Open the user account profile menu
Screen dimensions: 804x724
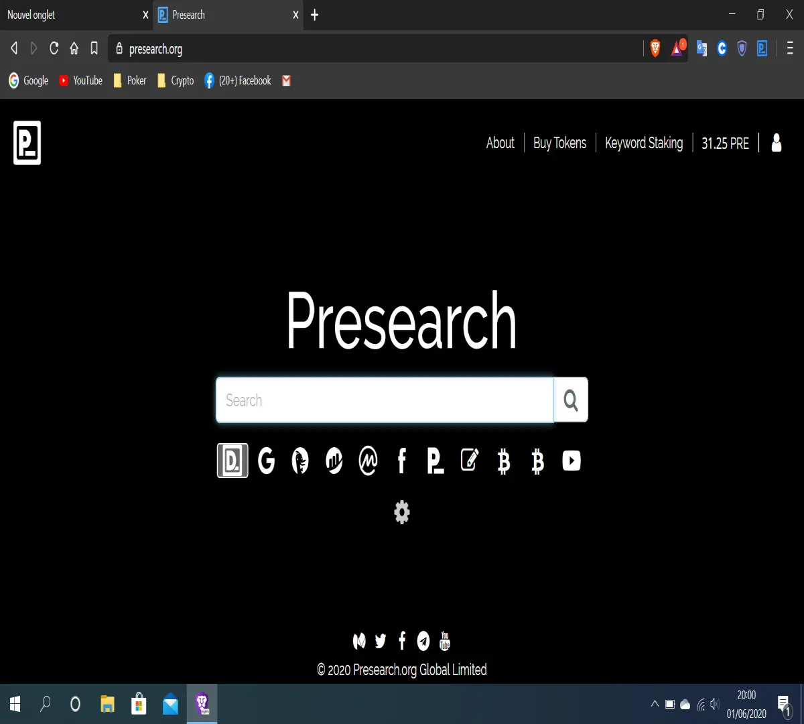777,143
